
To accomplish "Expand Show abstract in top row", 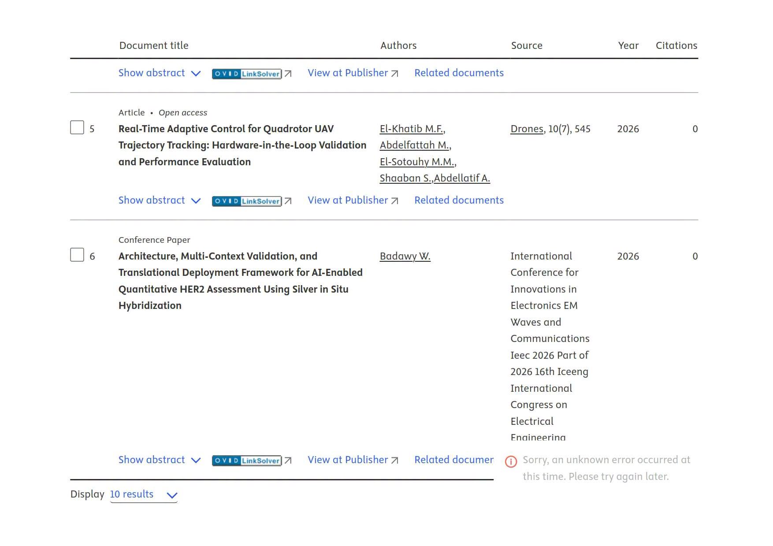I will click(160, 73).
